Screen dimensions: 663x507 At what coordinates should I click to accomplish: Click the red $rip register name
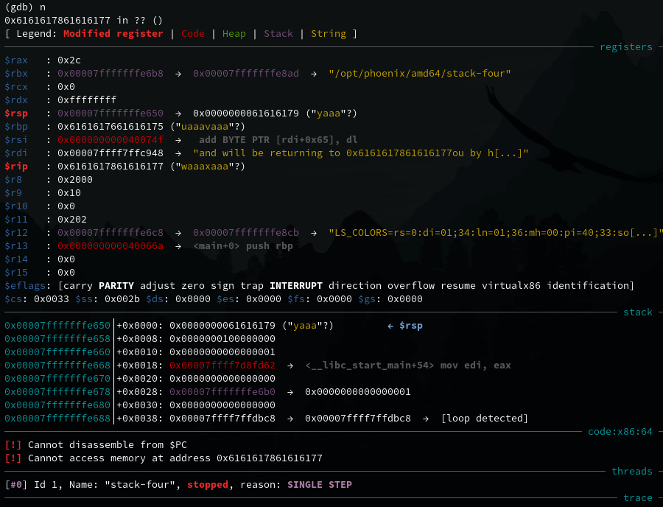[x=16, y=166]
